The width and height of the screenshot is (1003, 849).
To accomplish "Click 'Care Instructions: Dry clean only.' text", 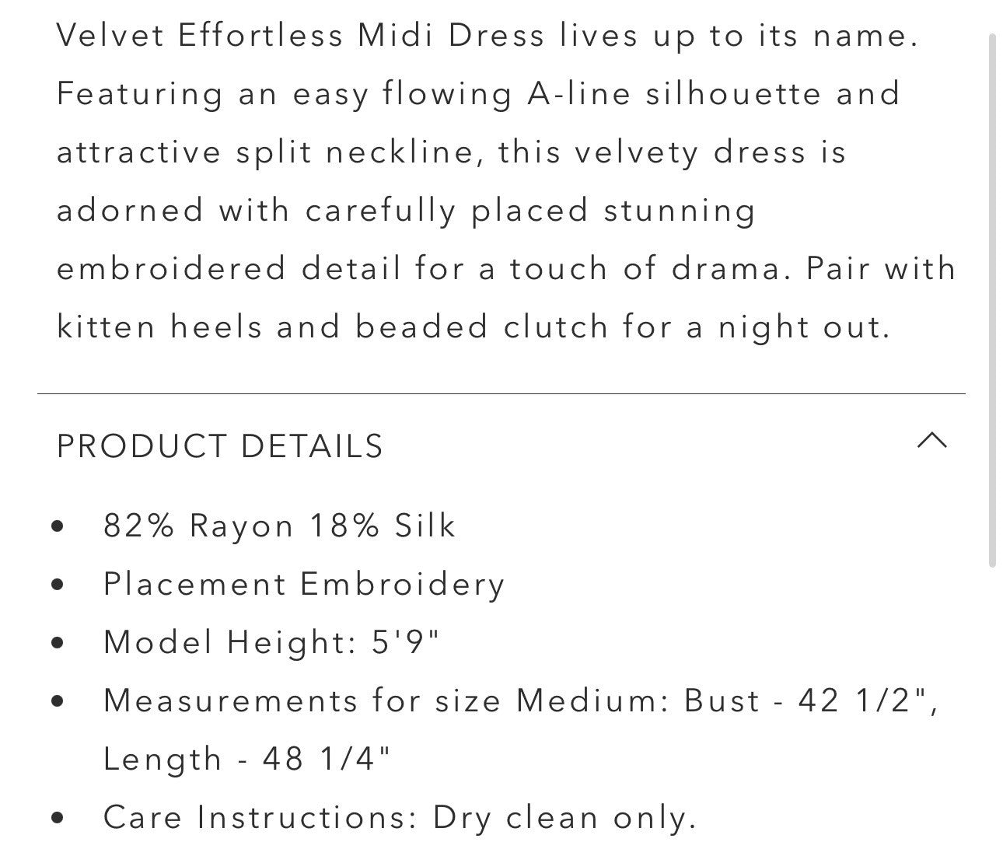I will coord(399,818).
